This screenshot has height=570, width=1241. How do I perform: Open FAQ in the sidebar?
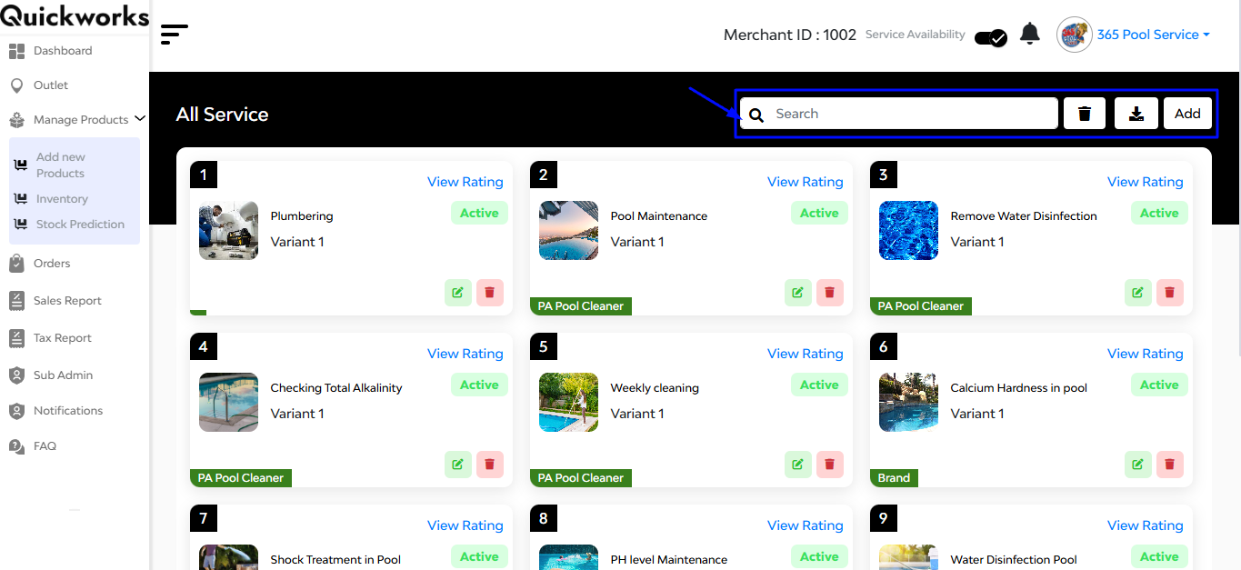45,446
